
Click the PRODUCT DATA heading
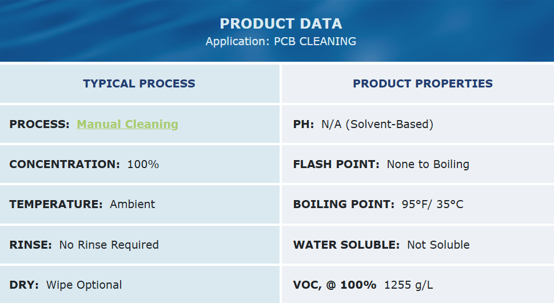click(x=281, y=23)
